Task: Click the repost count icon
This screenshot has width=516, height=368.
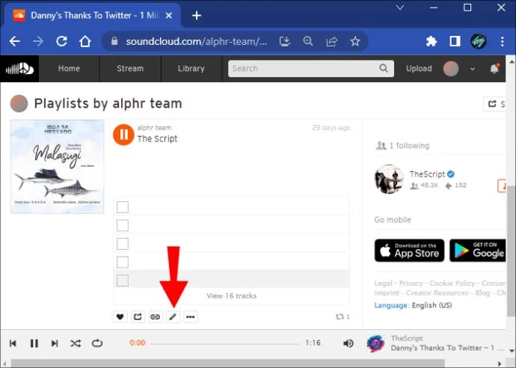Action: 340,316
